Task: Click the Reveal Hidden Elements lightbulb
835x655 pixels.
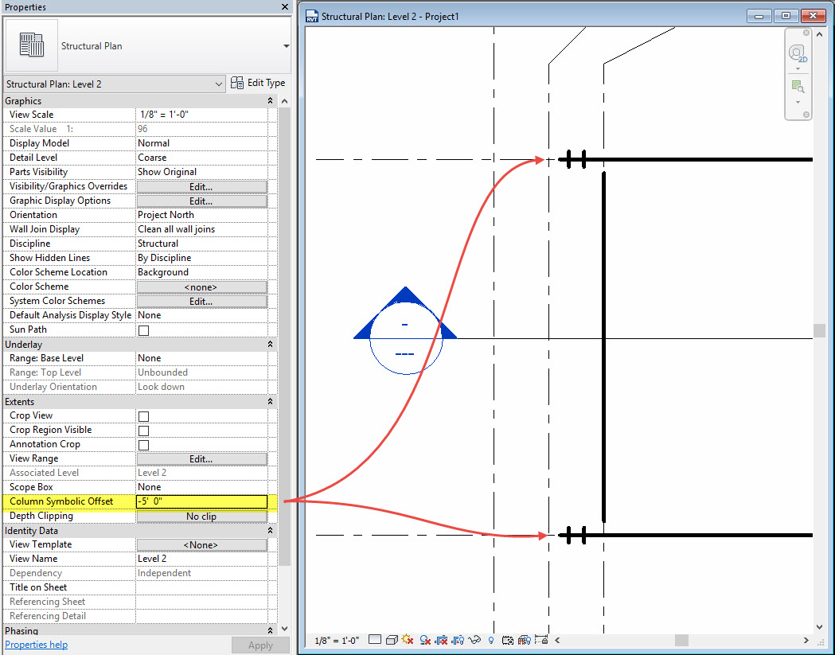Action: 491,639
